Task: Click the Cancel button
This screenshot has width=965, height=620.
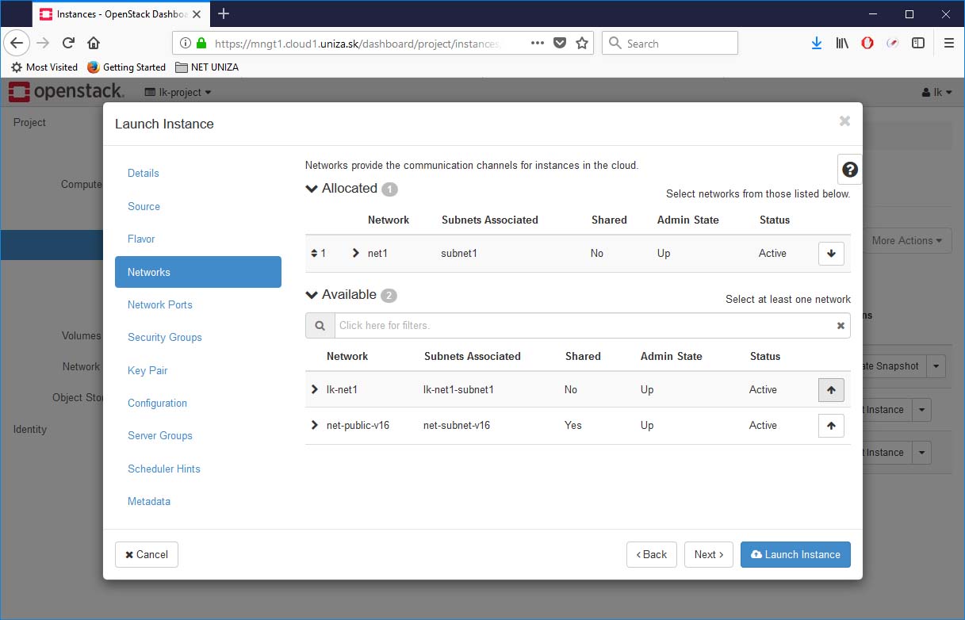Action: coord(147,554)
